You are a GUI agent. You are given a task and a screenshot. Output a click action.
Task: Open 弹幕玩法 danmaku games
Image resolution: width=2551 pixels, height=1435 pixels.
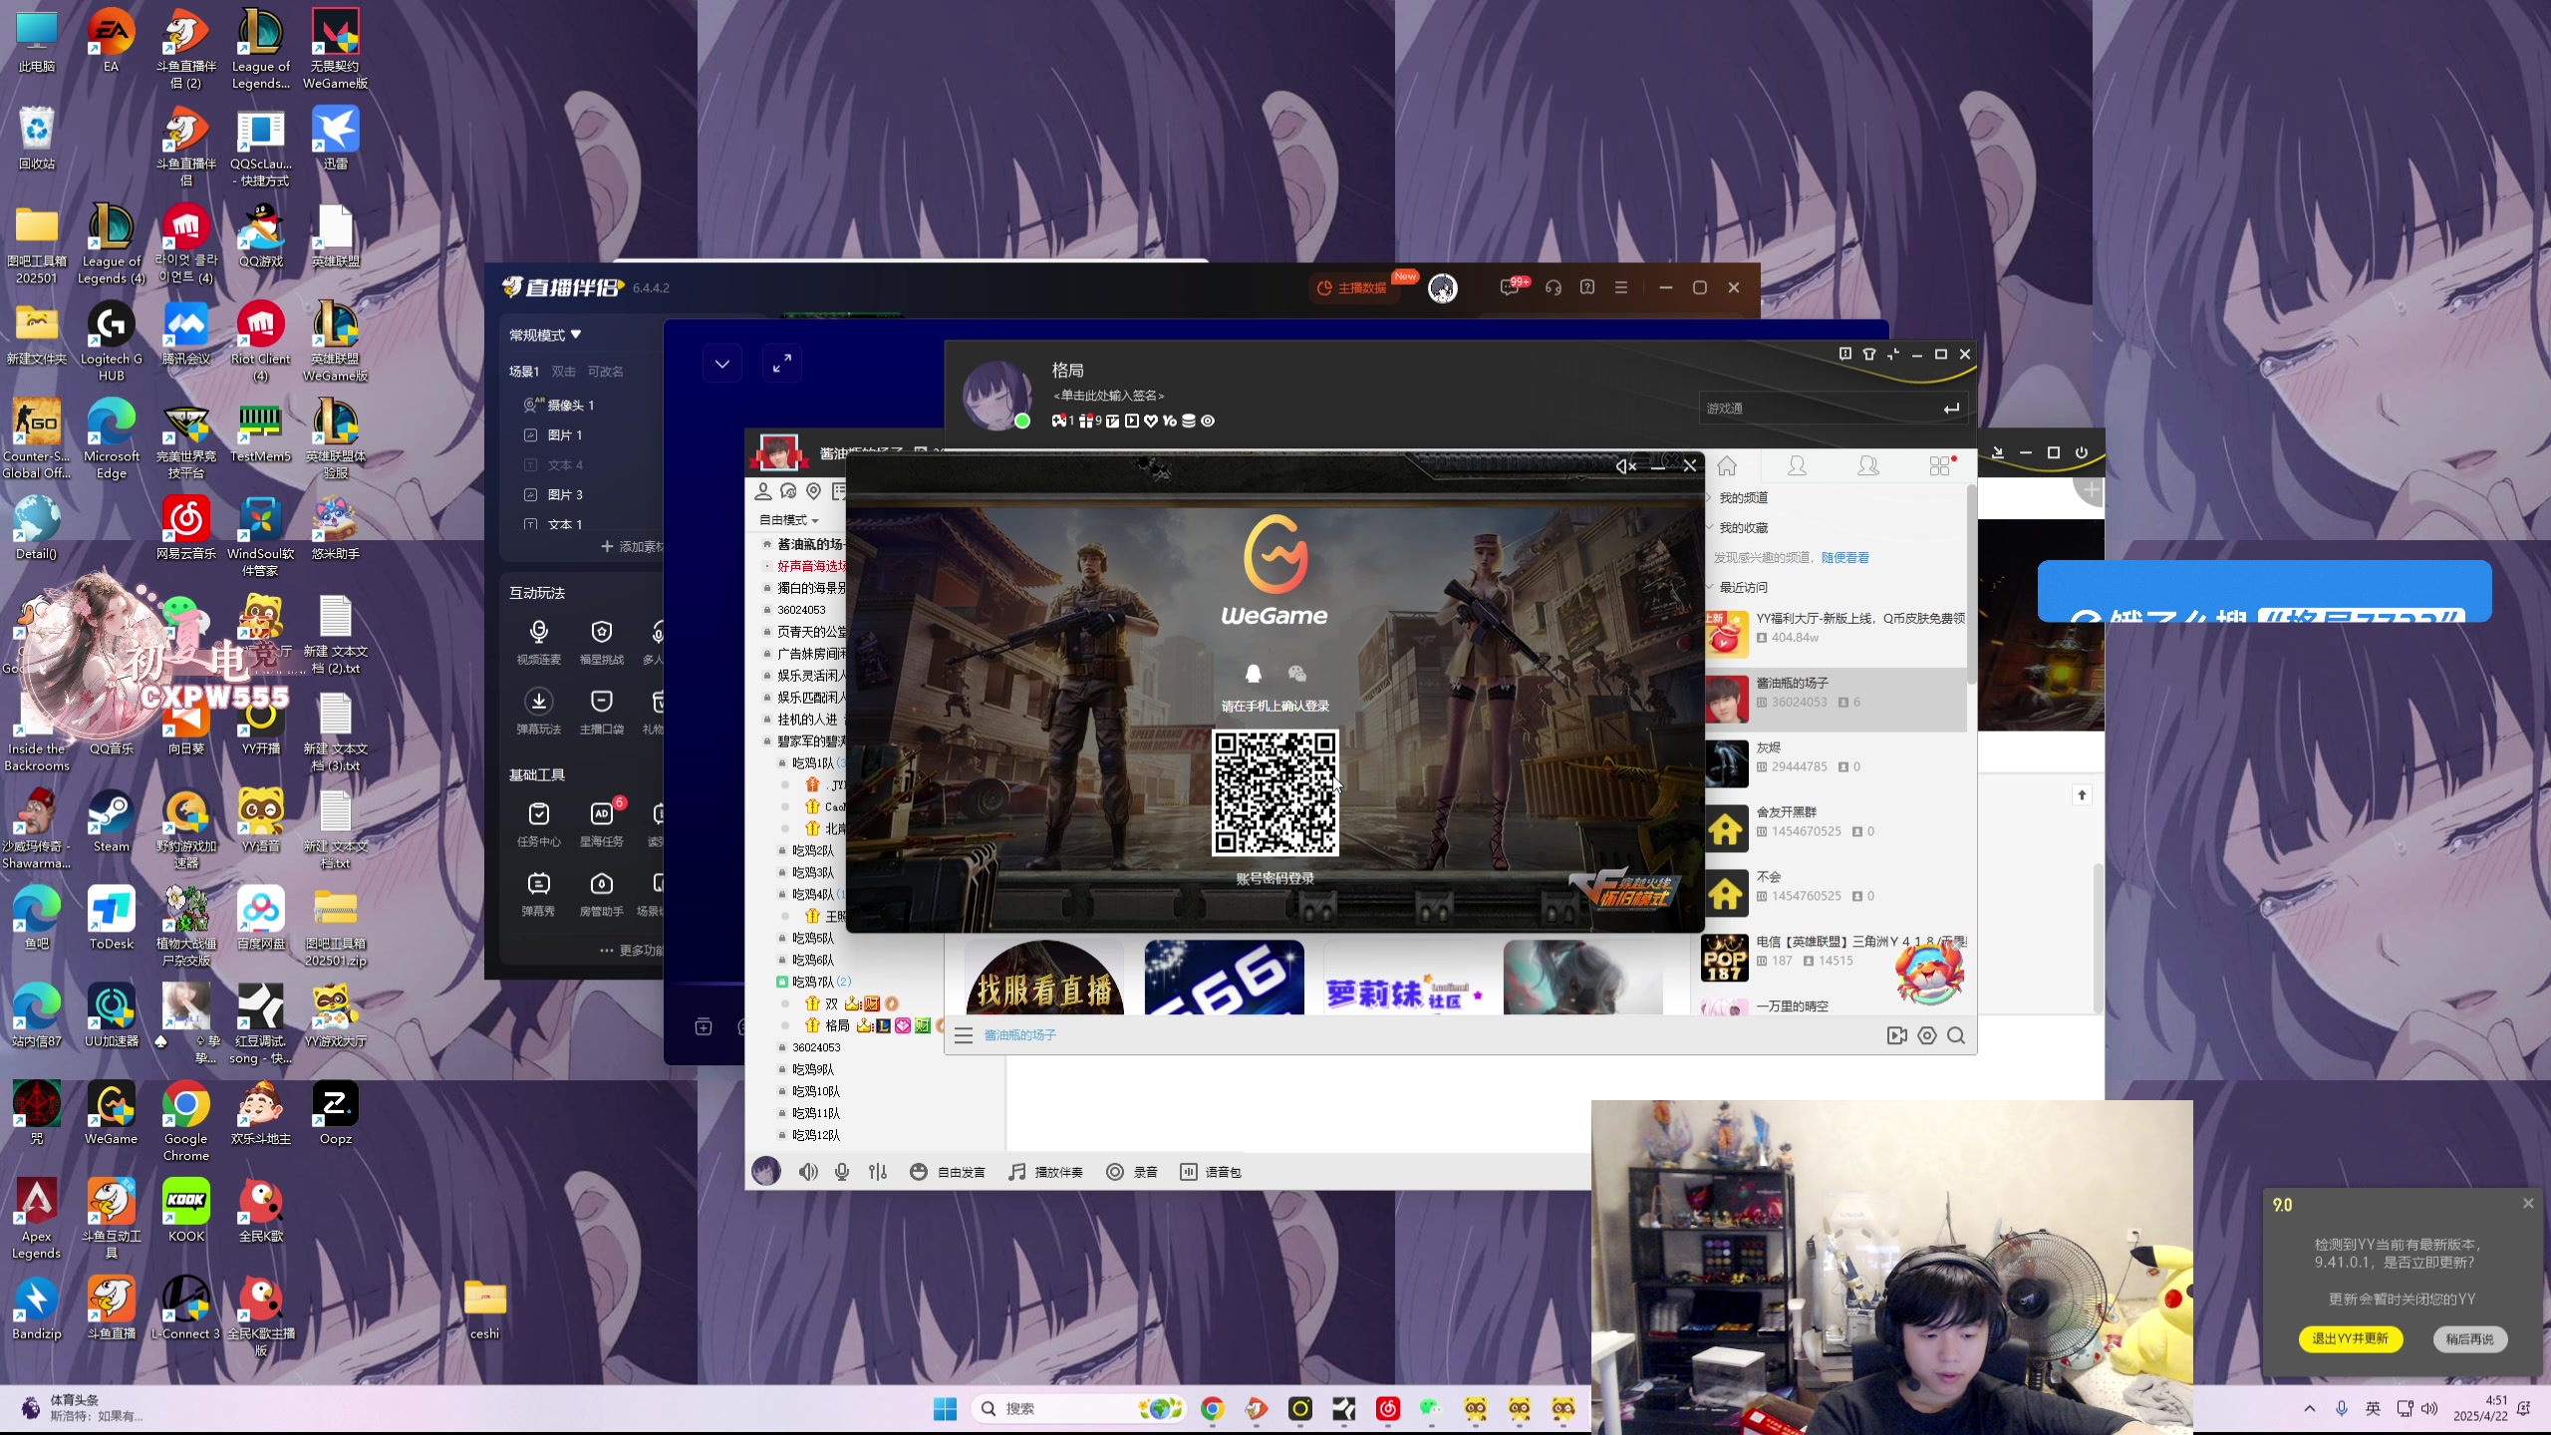click(x=538, y=712)
